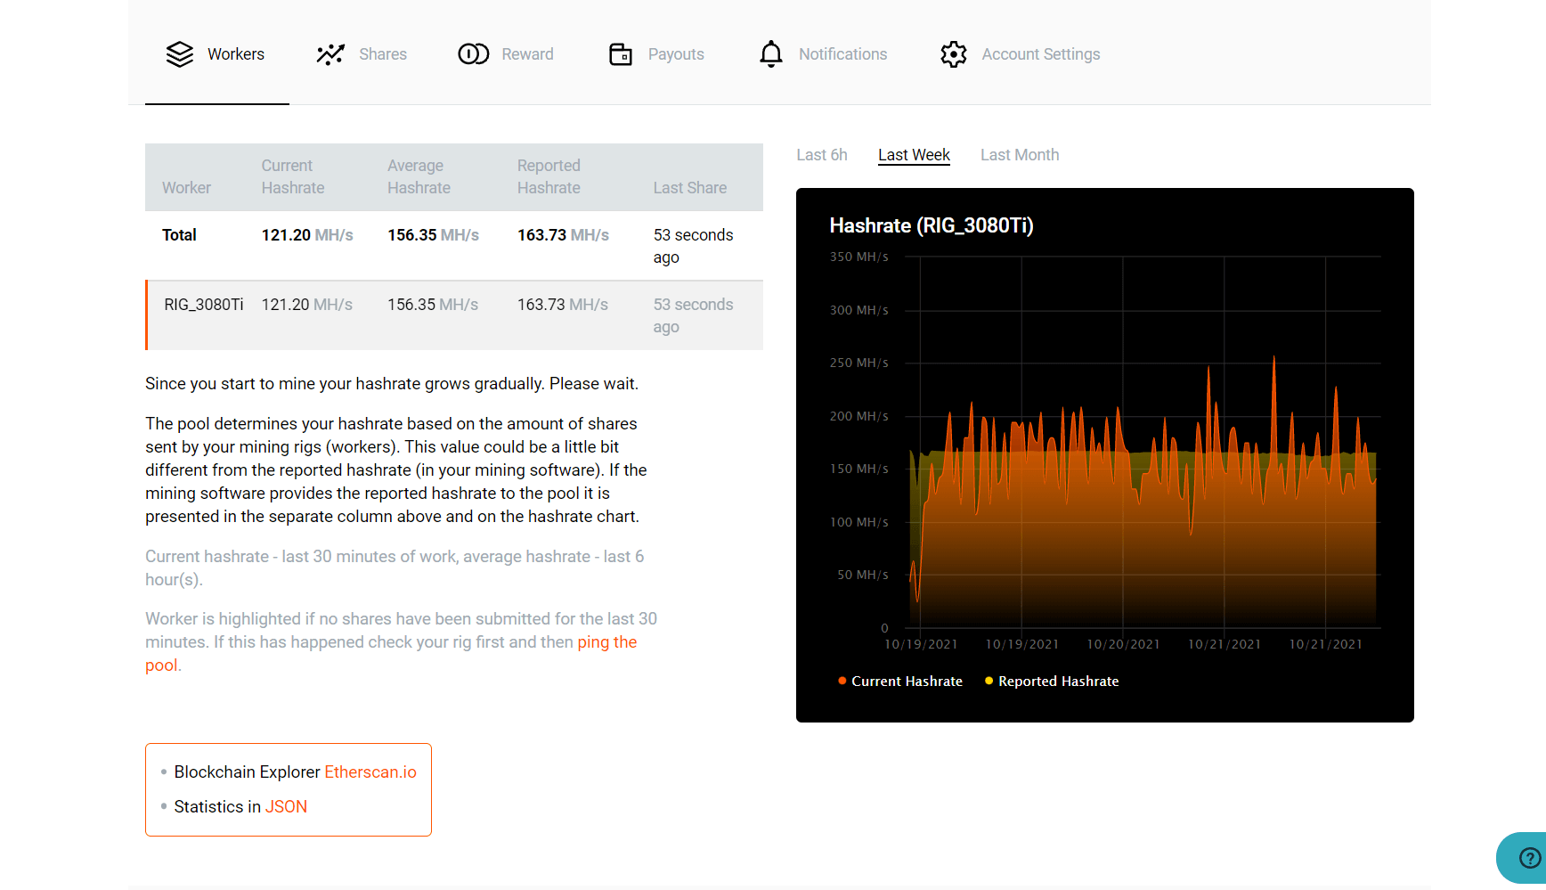The image size is (1546, 890).
Task: Open the Shares tab label
Action: pos(383,54)
